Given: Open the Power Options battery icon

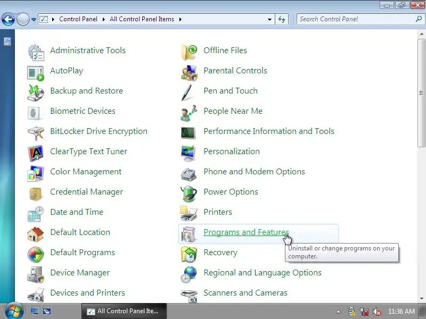Looking at the screenshot, I should tap(189, 194).
